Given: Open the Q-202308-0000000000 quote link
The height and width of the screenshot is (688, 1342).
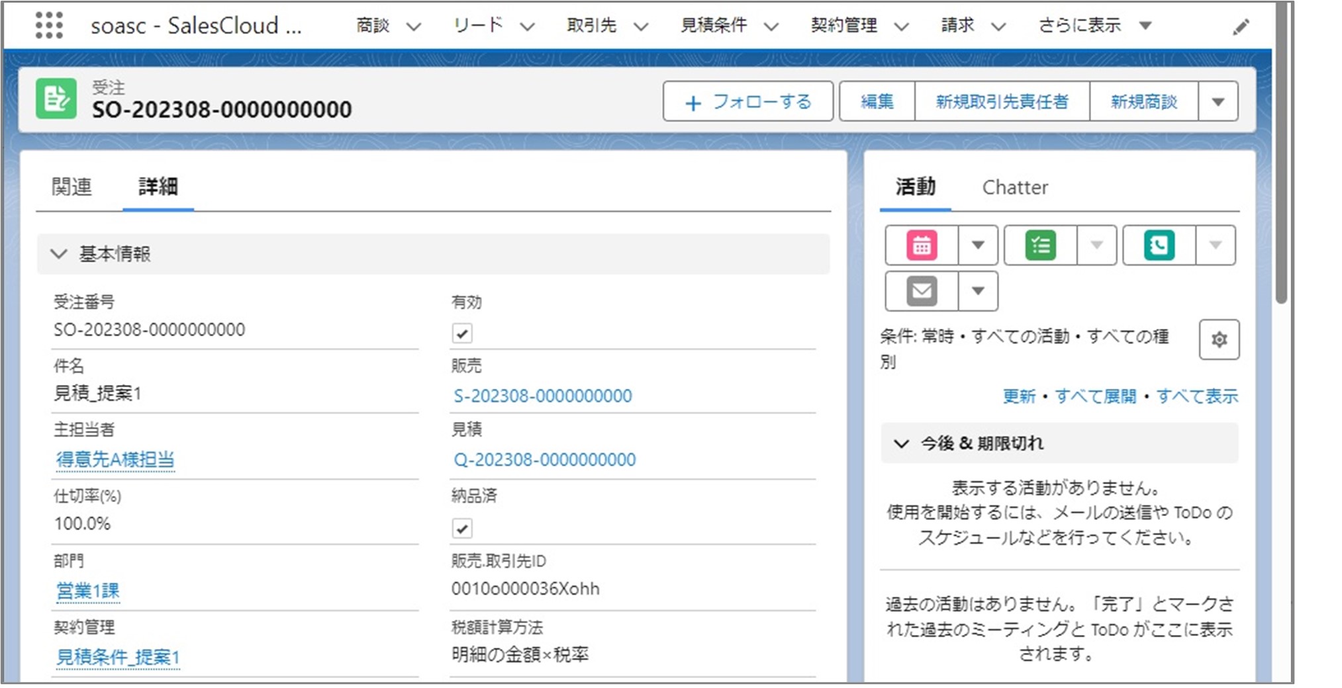Looking at the screenshot, I should [x=544, y=459].
